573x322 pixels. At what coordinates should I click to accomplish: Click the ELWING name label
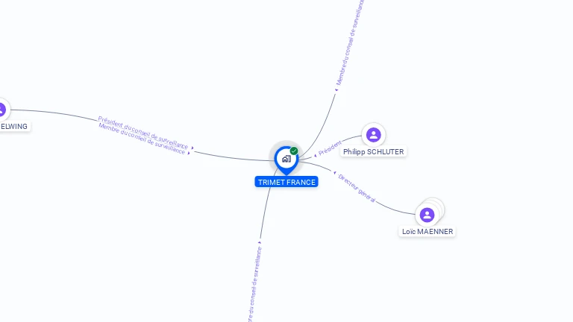(14, 126)
